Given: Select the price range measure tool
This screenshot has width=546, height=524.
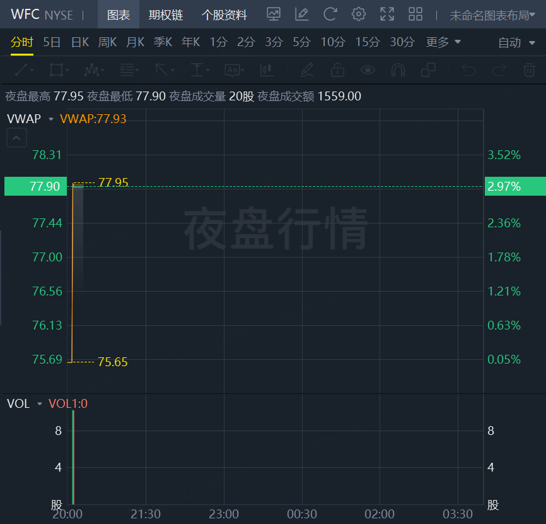Looking at the screenshot, I should click(x=199, y=69).
